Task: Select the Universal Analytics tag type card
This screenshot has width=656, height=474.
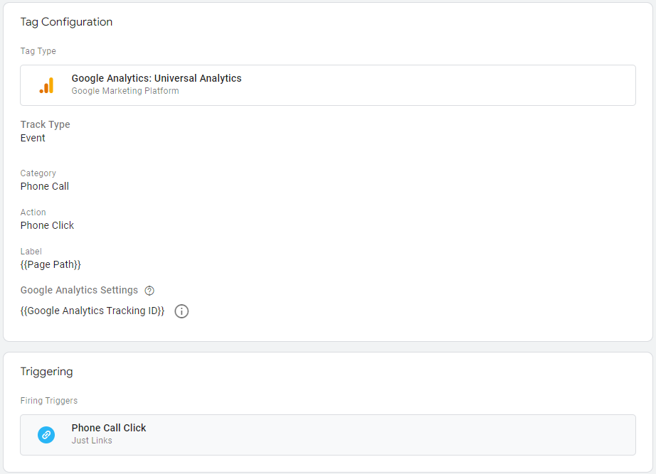Action: [x=328, y=85]
